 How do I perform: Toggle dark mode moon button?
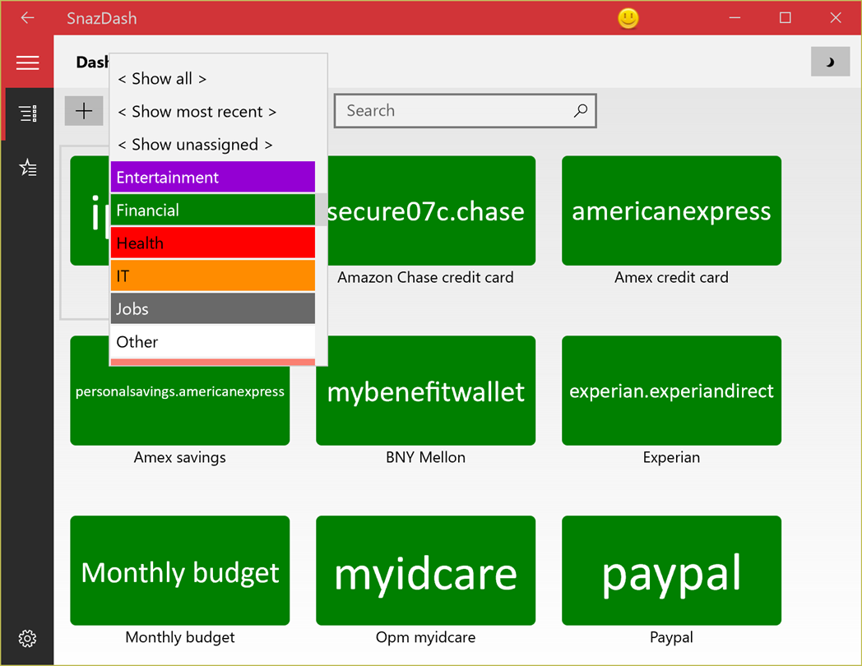[x=830, y=62]
